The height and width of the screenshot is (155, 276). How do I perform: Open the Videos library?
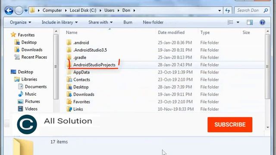(x=31, y=109)
